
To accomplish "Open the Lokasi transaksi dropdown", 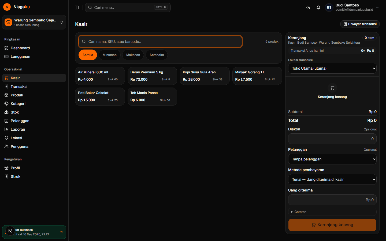I will 332,68.
